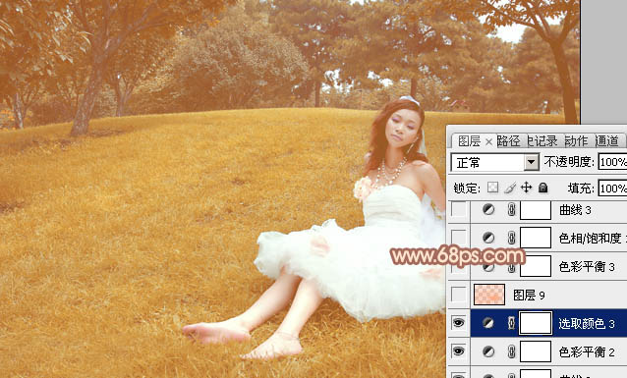Click the lock position move icon
627x378 pixels.
[526, 188]
